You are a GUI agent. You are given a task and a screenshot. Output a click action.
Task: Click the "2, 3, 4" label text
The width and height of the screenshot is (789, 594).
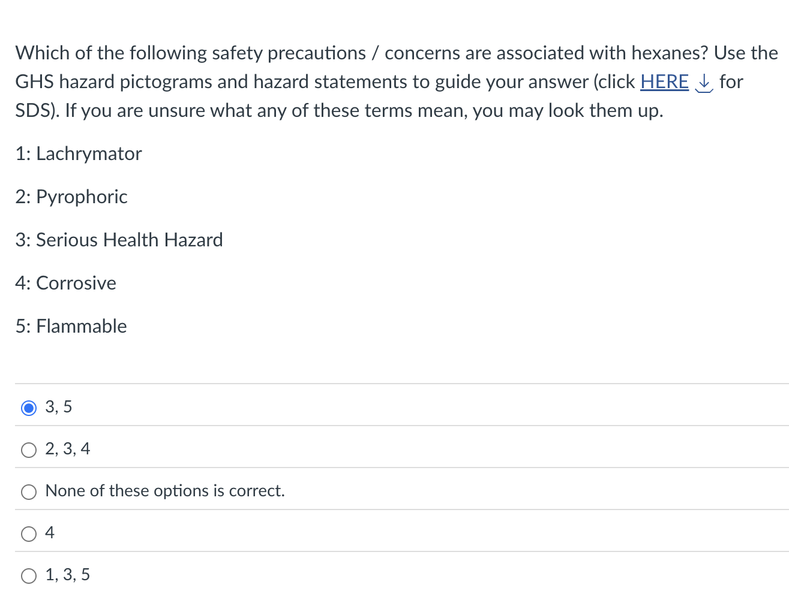click(x=68, y=448)
